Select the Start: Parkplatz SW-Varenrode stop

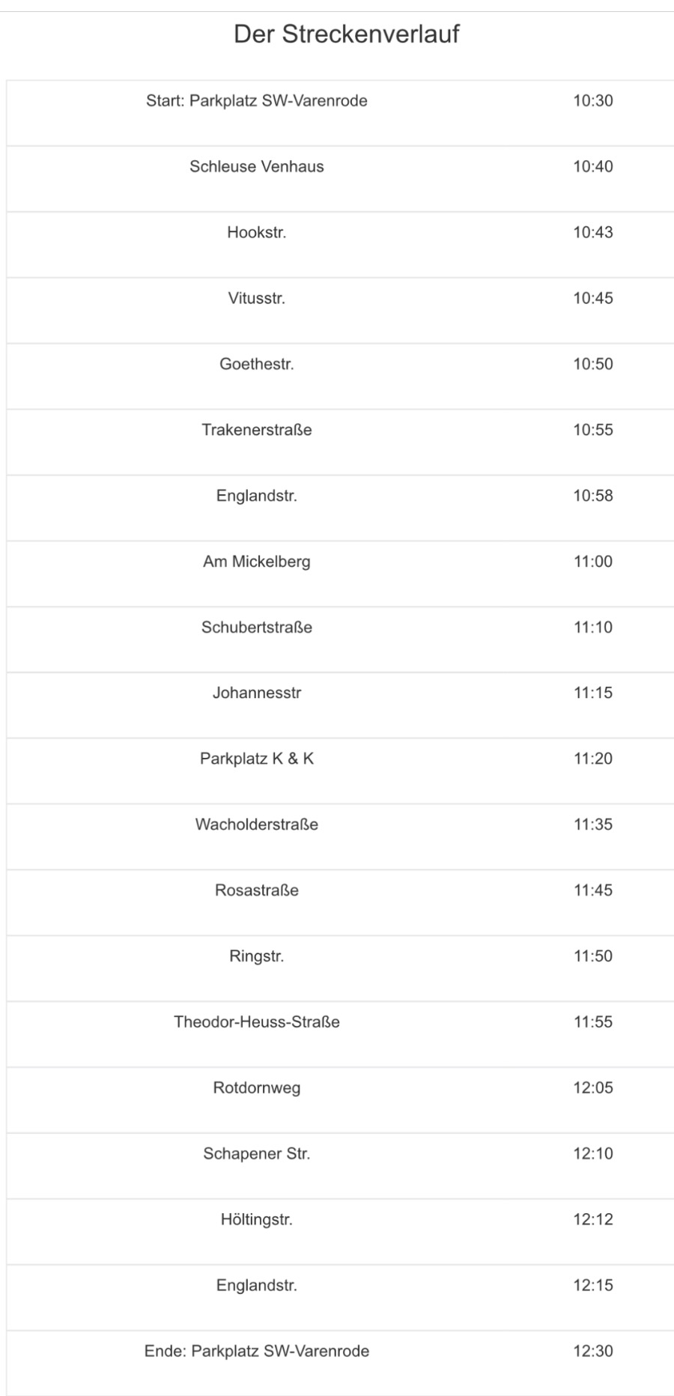[x=256, y=101]
